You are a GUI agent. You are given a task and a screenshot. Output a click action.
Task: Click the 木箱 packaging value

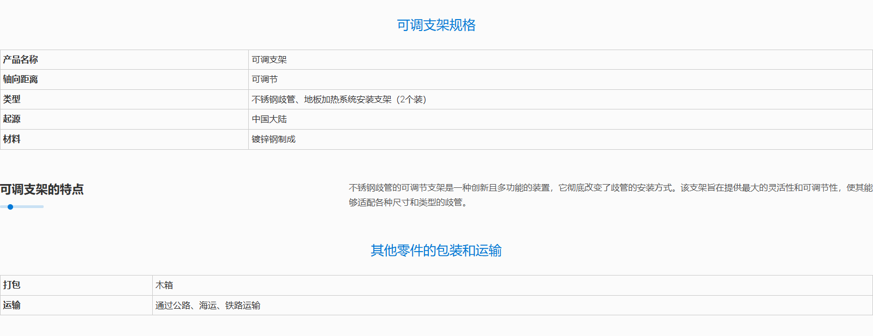(164, 285)
